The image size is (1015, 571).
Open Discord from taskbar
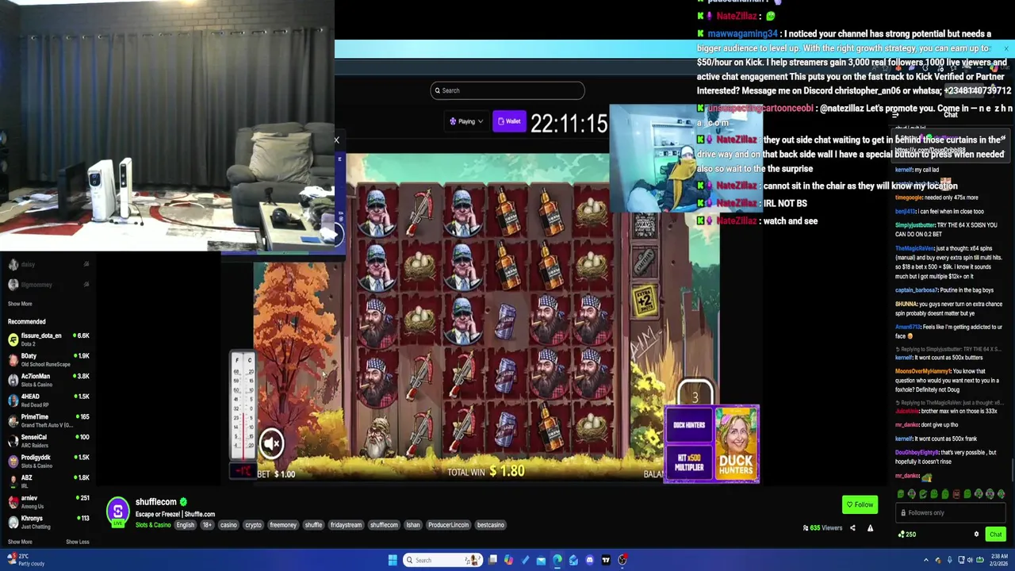(x=589, y=560)
